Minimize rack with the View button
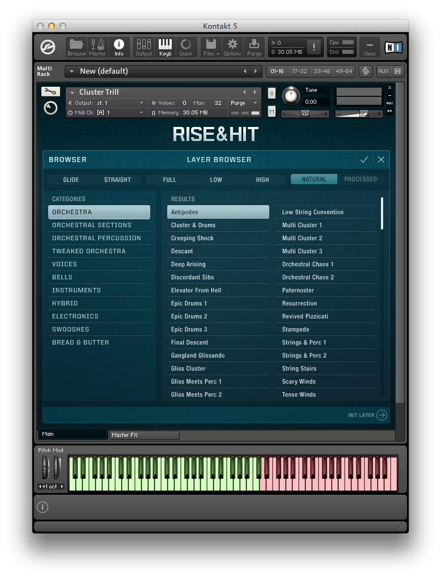This screenshot has height=578, width=441. point(369,47)
